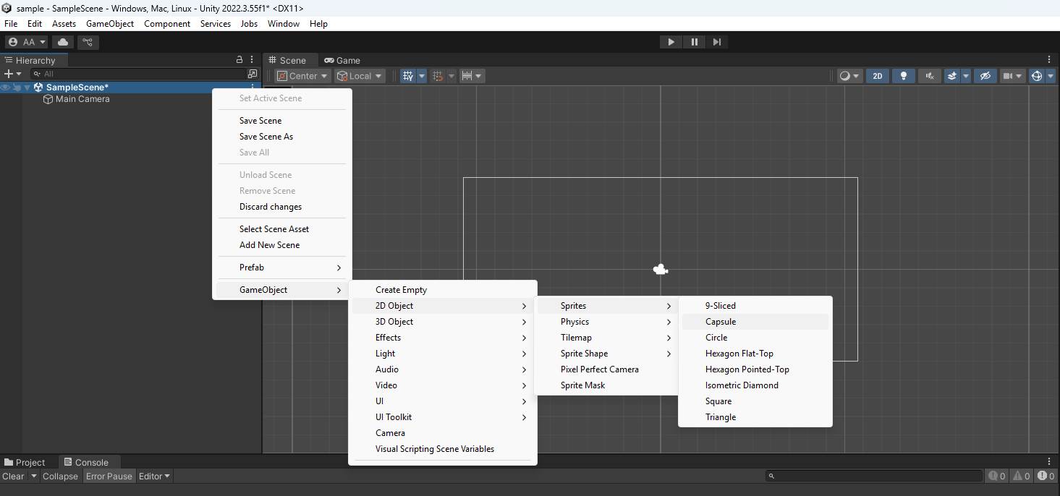Toggle Collapse in Console

[60, 476]
